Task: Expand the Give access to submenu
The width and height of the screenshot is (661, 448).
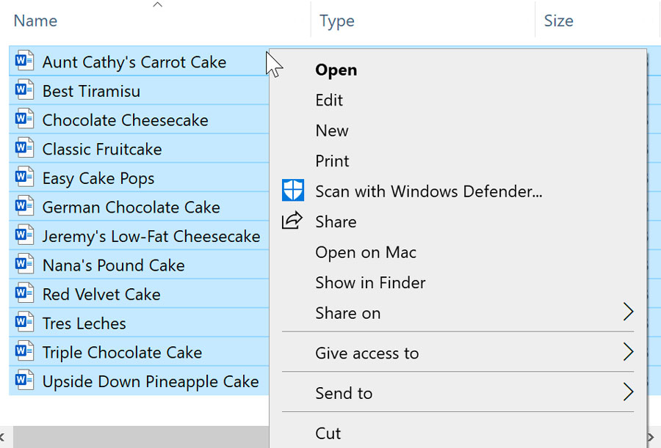Action: 628,353
